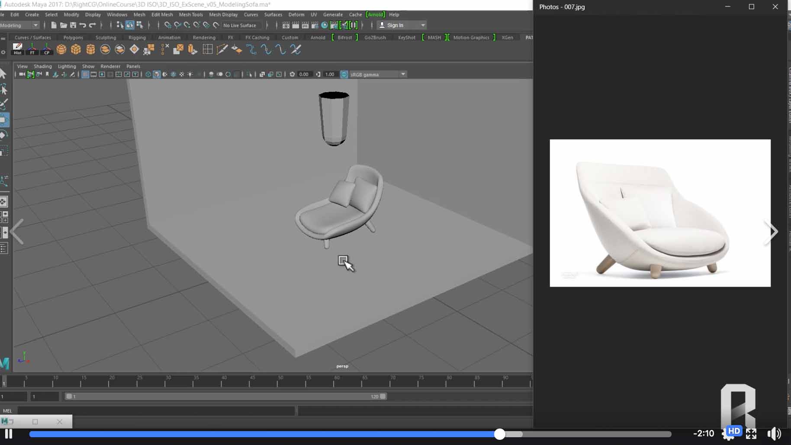Click the polygon cube shelf icon
The width and height of the screenshot is (791, 445).
pos(76,49)
